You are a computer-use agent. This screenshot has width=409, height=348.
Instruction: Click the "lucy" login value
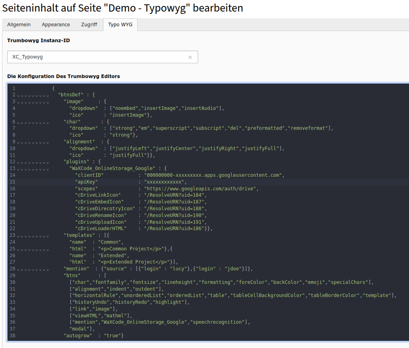[178, 269]
